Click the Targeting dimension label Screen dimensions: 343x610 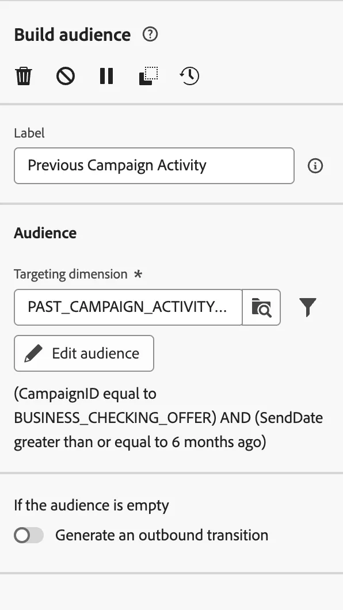click(71, 274)
